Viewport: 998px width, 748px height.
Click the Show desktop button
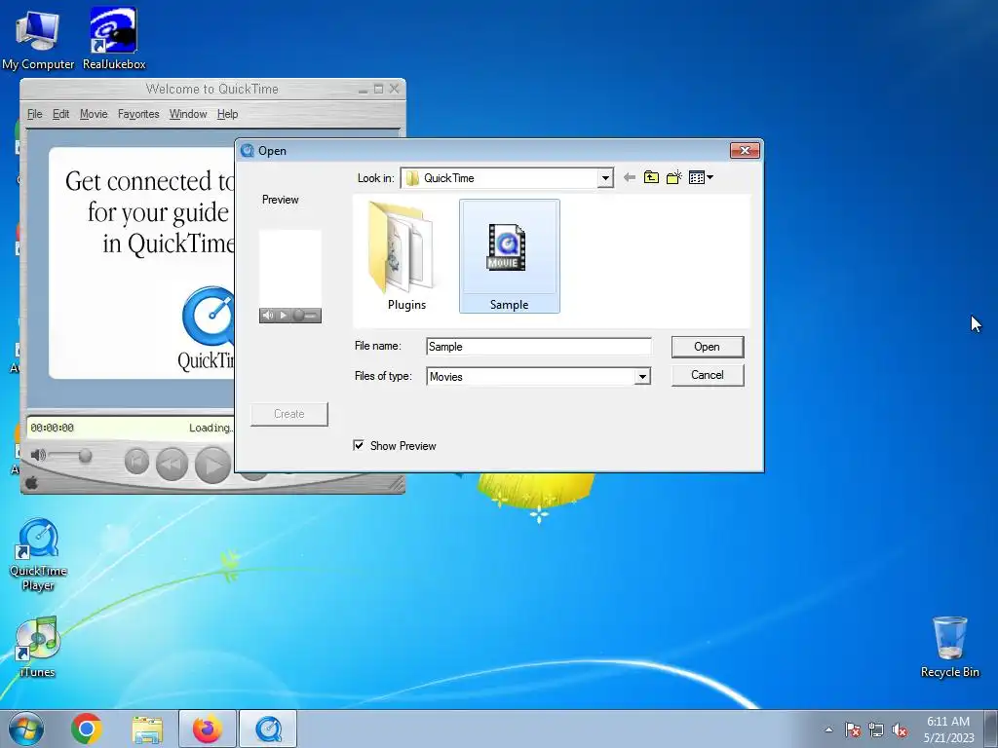click(991, 729)
